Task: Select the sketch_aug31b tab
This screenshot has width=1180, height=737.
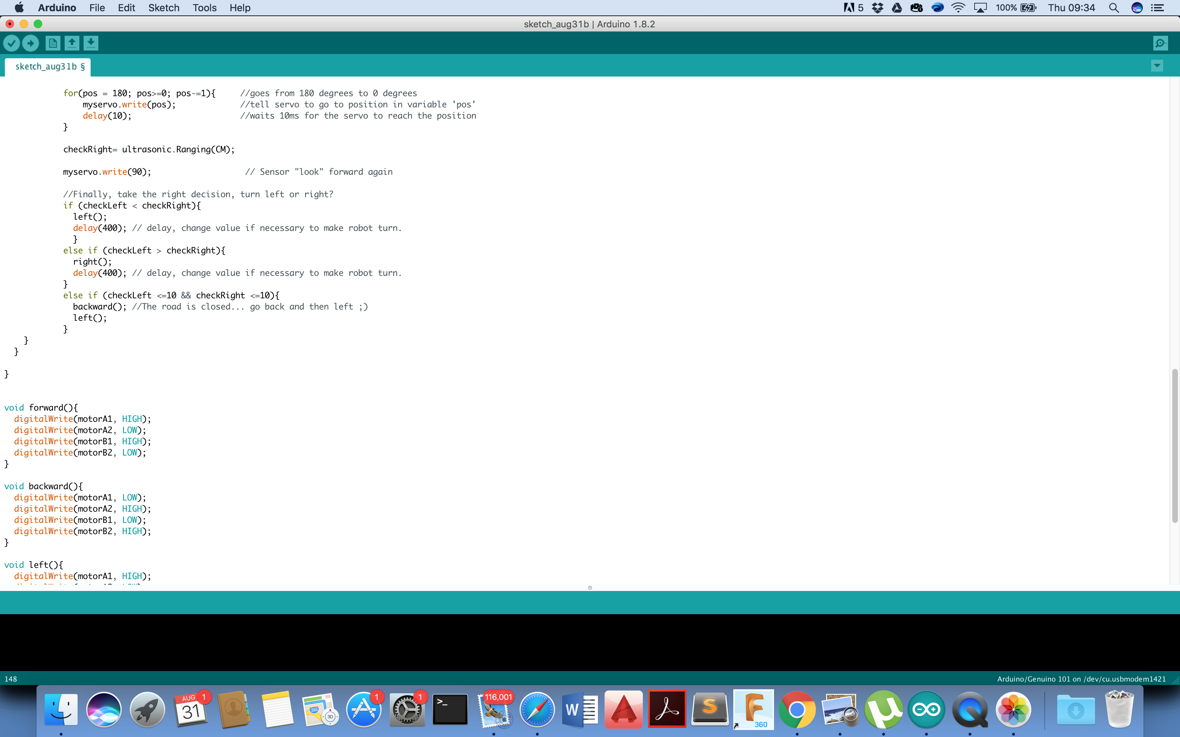Action: pos(48,67)
